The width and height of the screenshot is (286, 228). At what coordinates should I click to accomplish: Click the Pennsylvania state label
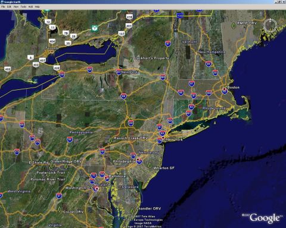(81, 132)
